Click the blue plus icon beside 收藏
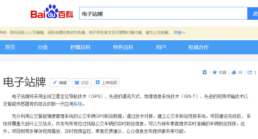This screenshot has height=139, width=258. (x=205, y=72)
